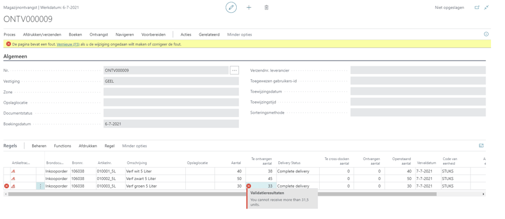Click article number 010003_5L
The image size is (505, 219).
point(106,186)
